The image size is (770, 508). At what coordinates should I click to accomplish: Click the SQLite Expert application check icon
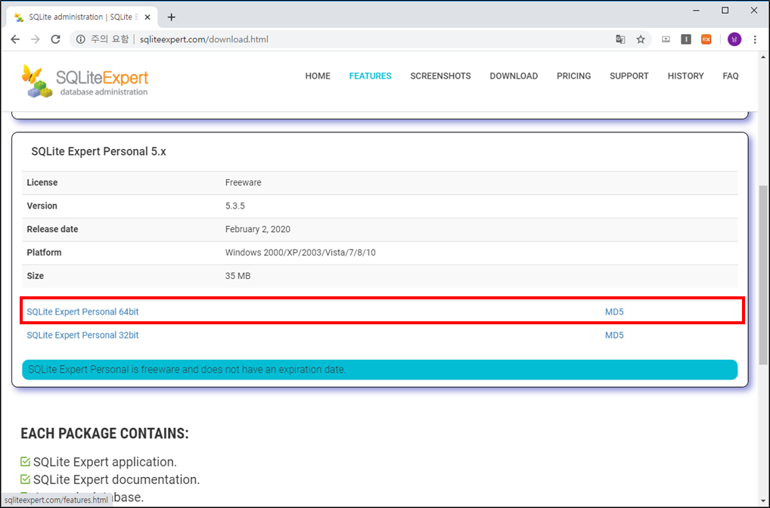(25, 461)
